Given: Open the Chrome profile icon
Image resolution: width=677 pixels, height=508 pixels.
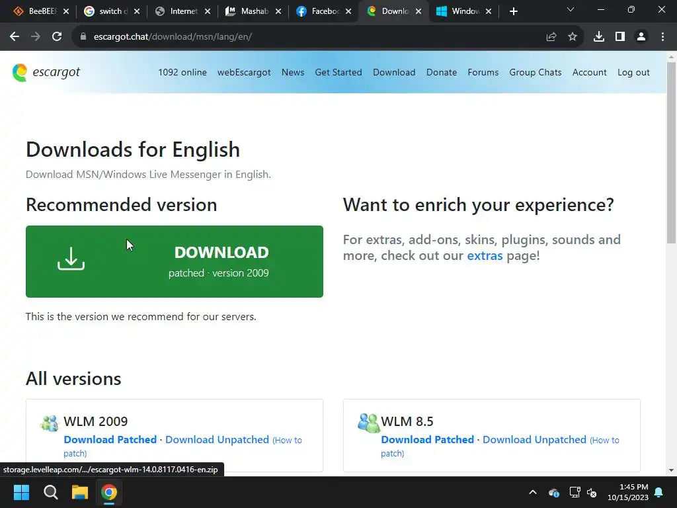Looking at the screenshot, I should coord(641,37).
